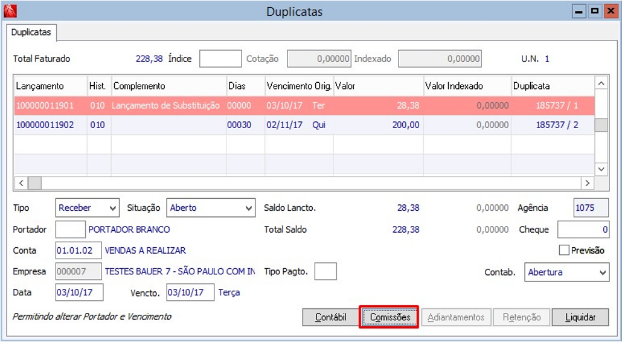The image size is (622, 342).
Task: Click the Dias column header
Action: coord(246,86)
